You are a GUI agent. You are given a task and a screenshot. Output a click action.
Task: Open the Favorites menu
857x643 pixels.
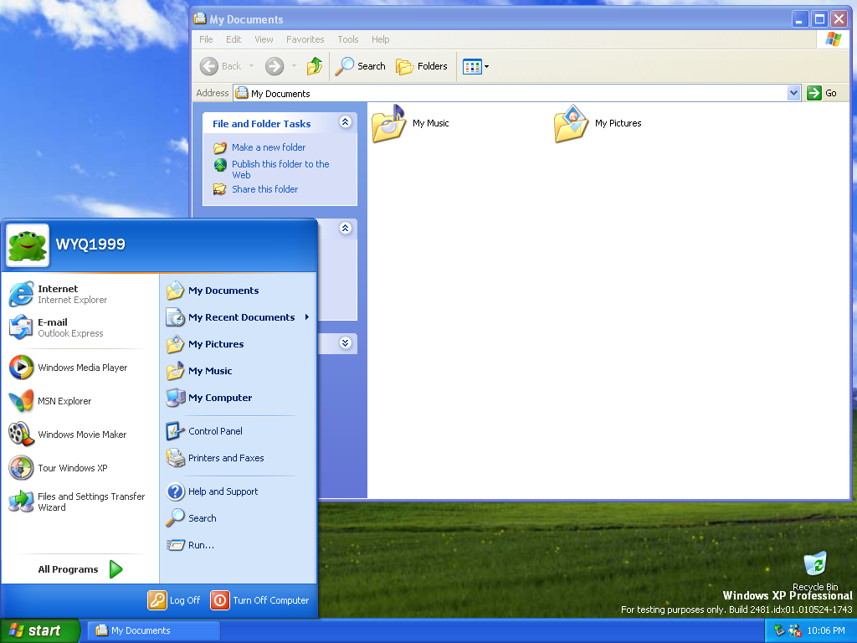pyautogui.click(x=305, y=39)
